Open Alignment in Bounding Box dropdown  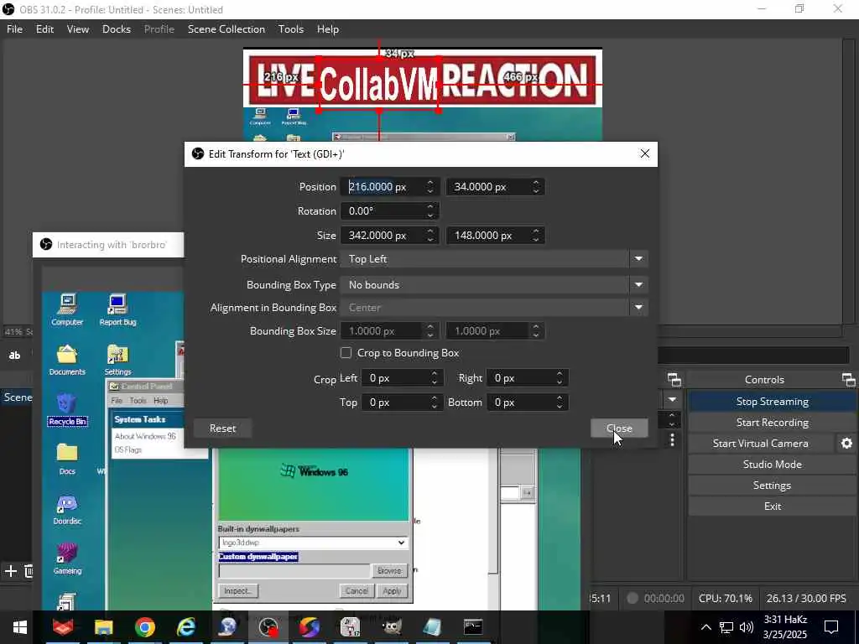click(494, 308)
